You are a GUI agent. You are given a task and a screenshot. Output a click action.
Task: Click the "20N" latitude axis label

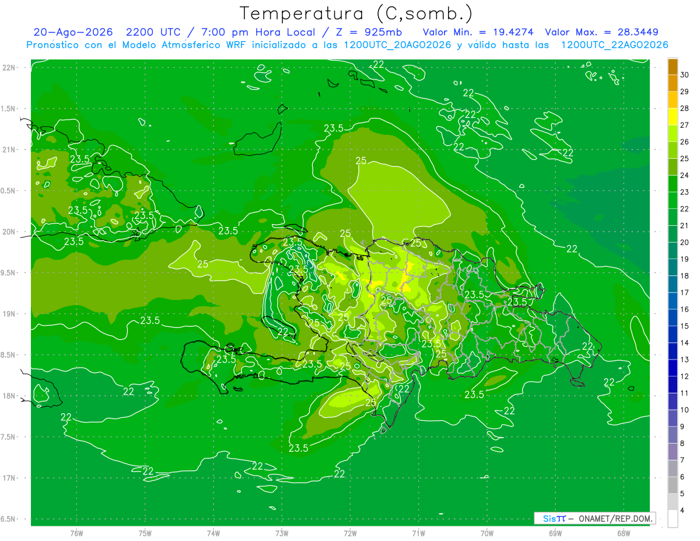pyautogui.click(x=10, y=232)
